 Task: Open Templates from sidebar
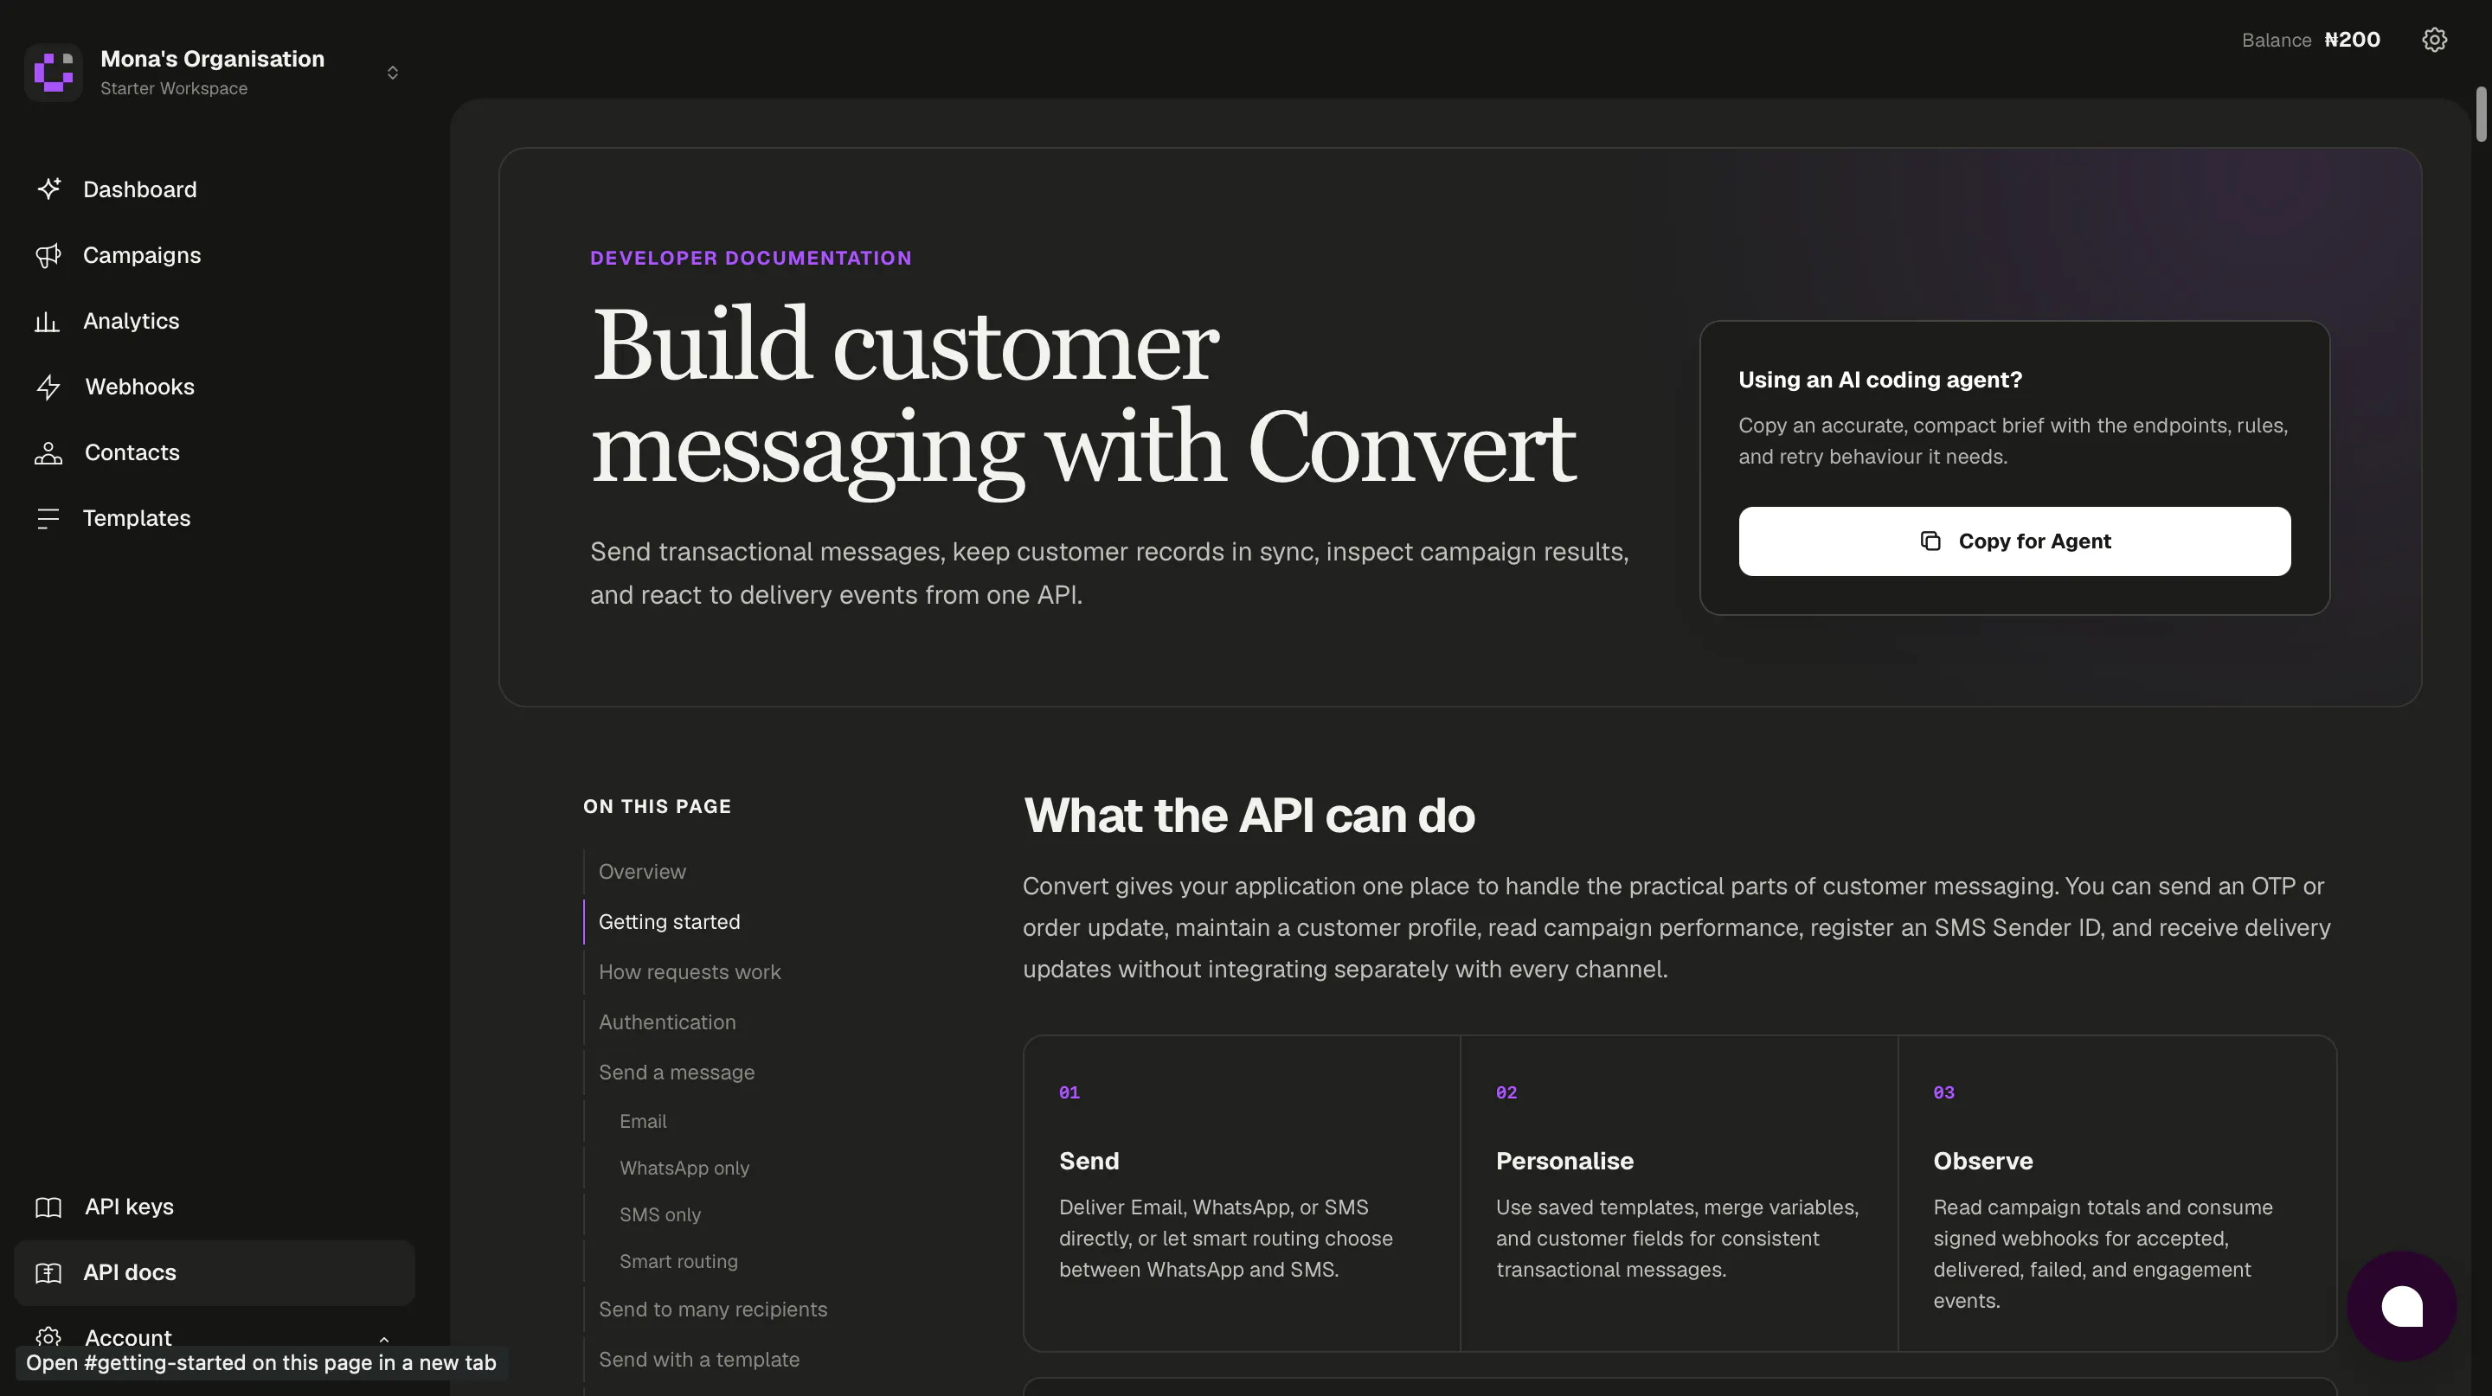(x=215, y=518)
